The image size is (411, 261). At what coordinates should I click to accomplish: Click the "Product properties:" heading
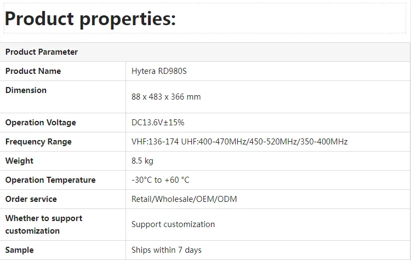pos(90,19)
